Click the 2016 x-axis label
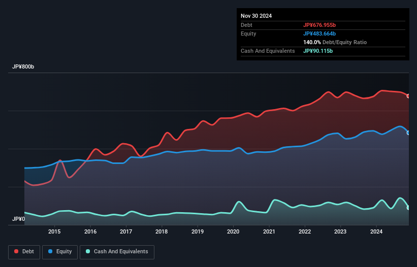Viewport: 417px width, 267px height. [90, 231]
